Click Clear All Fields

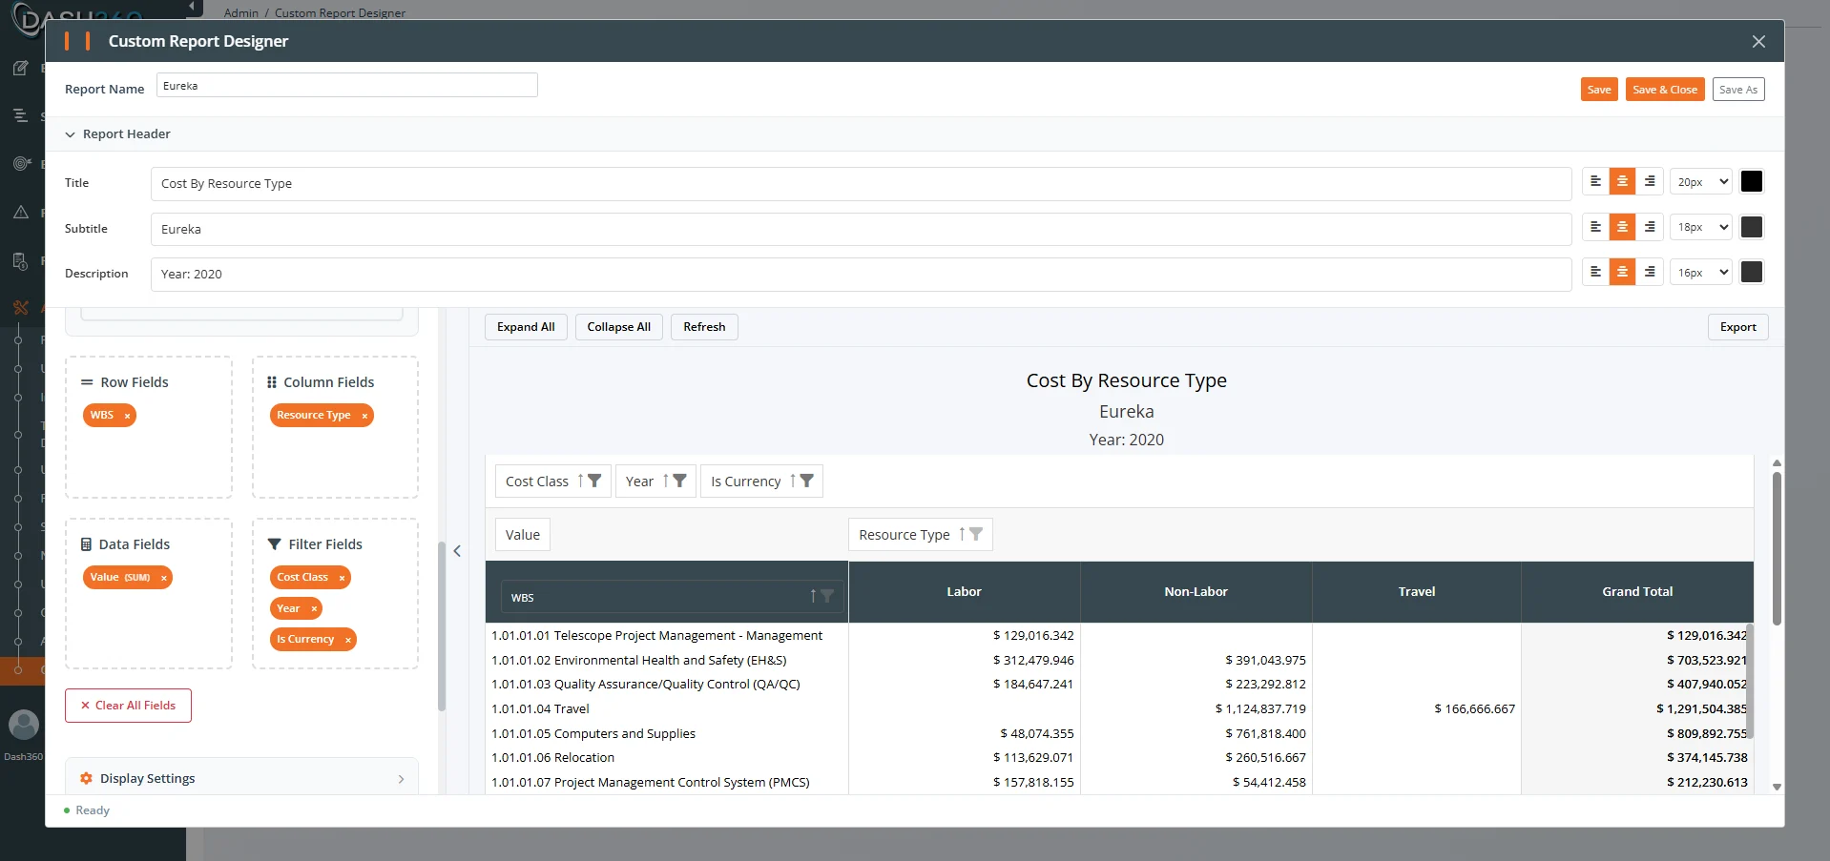[x=128, y=706]
